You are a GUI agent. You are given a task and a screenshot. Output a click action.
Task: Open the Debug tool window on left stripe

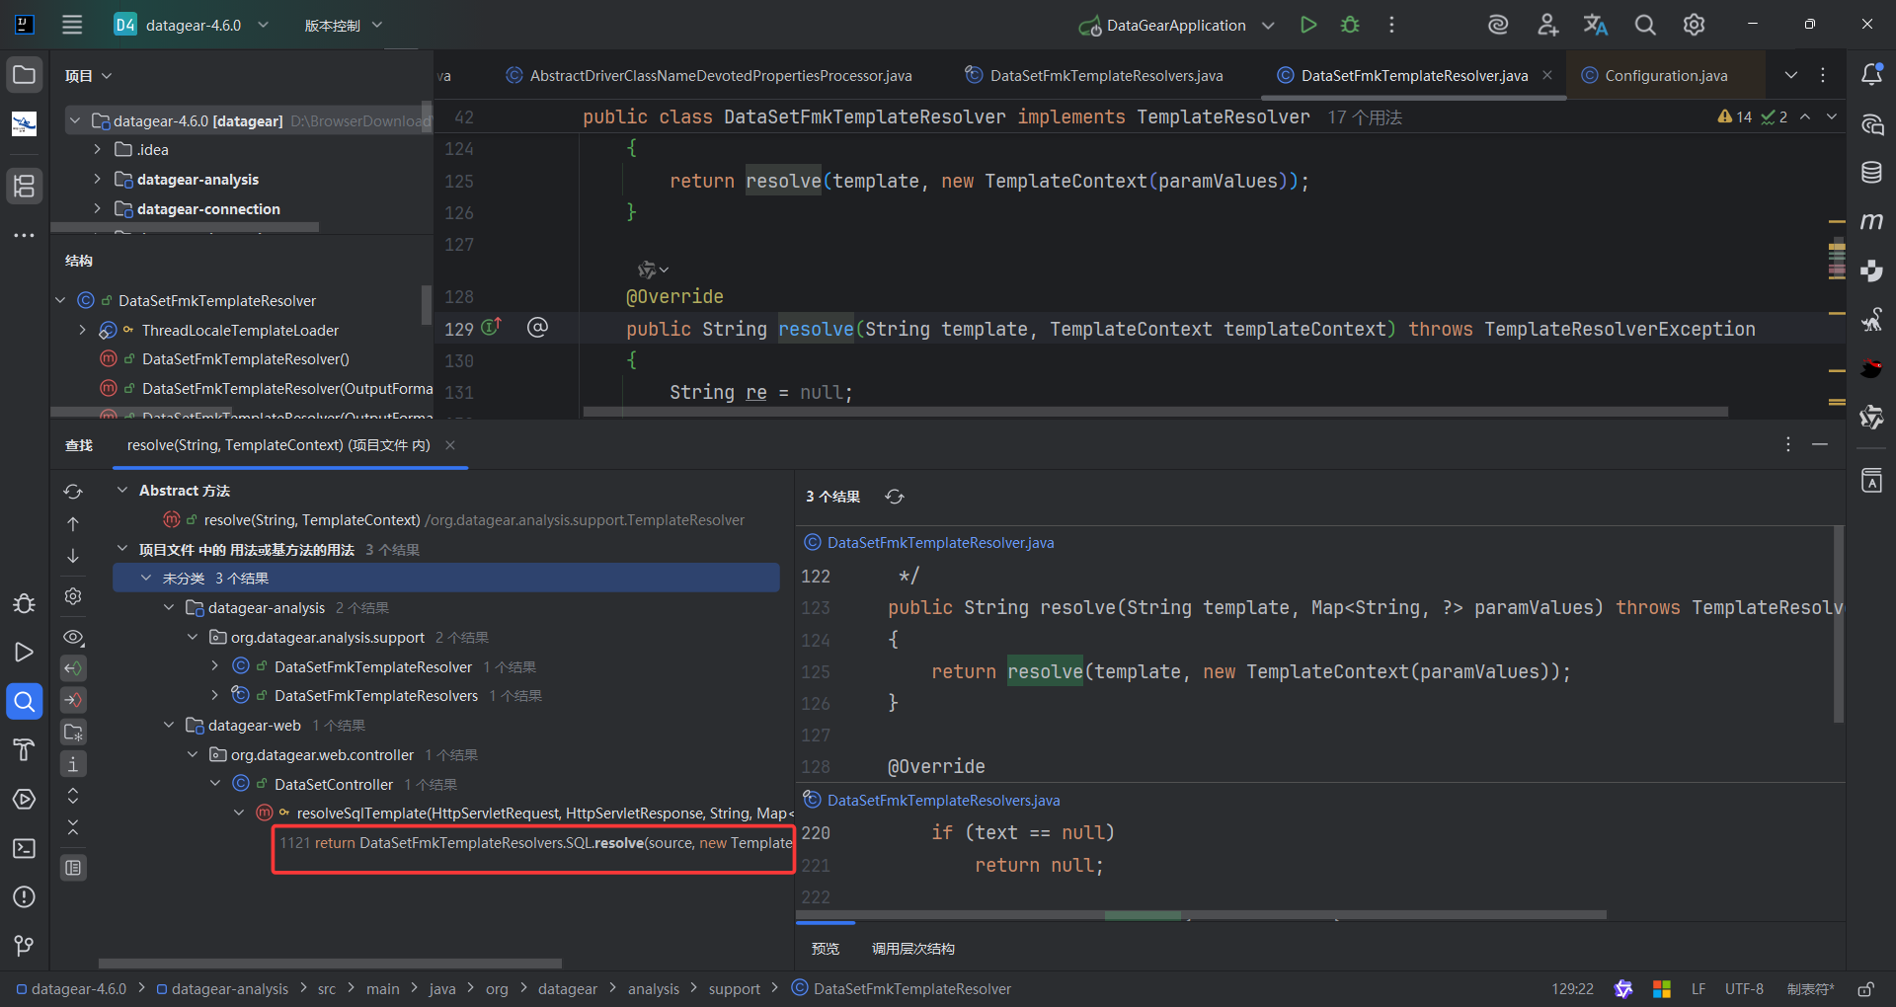[24, 603]
